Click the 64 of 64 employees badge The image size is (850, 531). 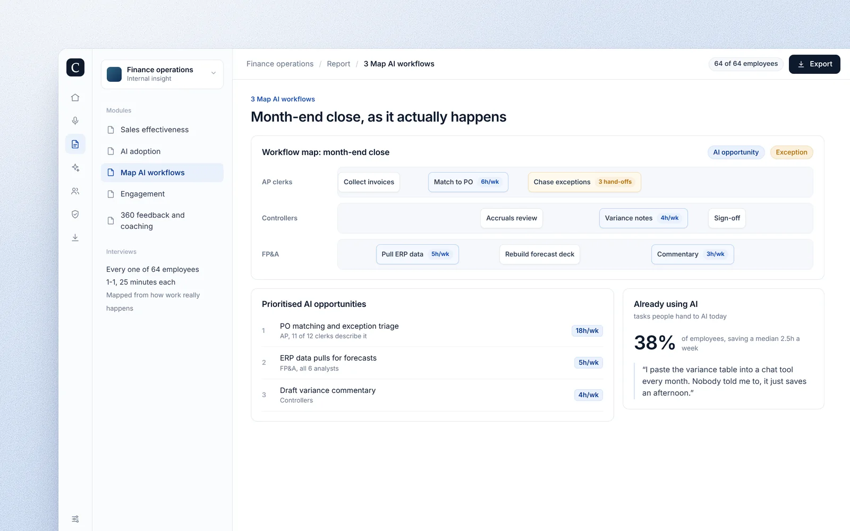746,64
